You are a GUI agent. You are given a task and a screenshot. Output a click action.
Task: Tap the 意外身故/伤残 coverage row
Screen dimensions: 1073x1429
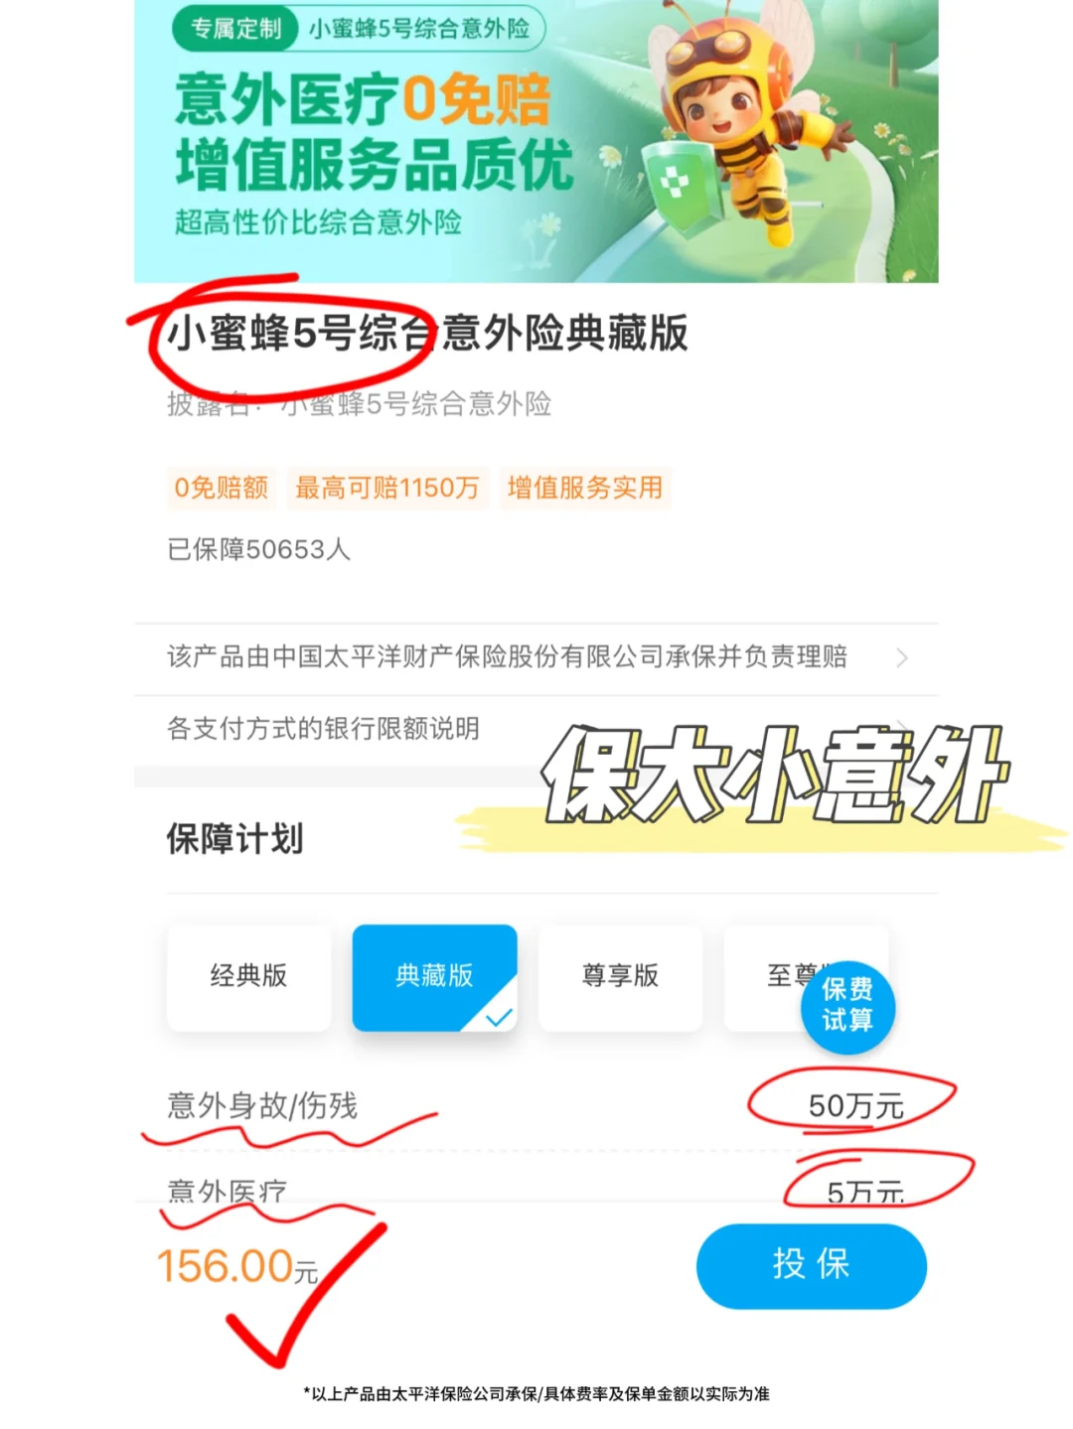click(x=536, y=1106)
